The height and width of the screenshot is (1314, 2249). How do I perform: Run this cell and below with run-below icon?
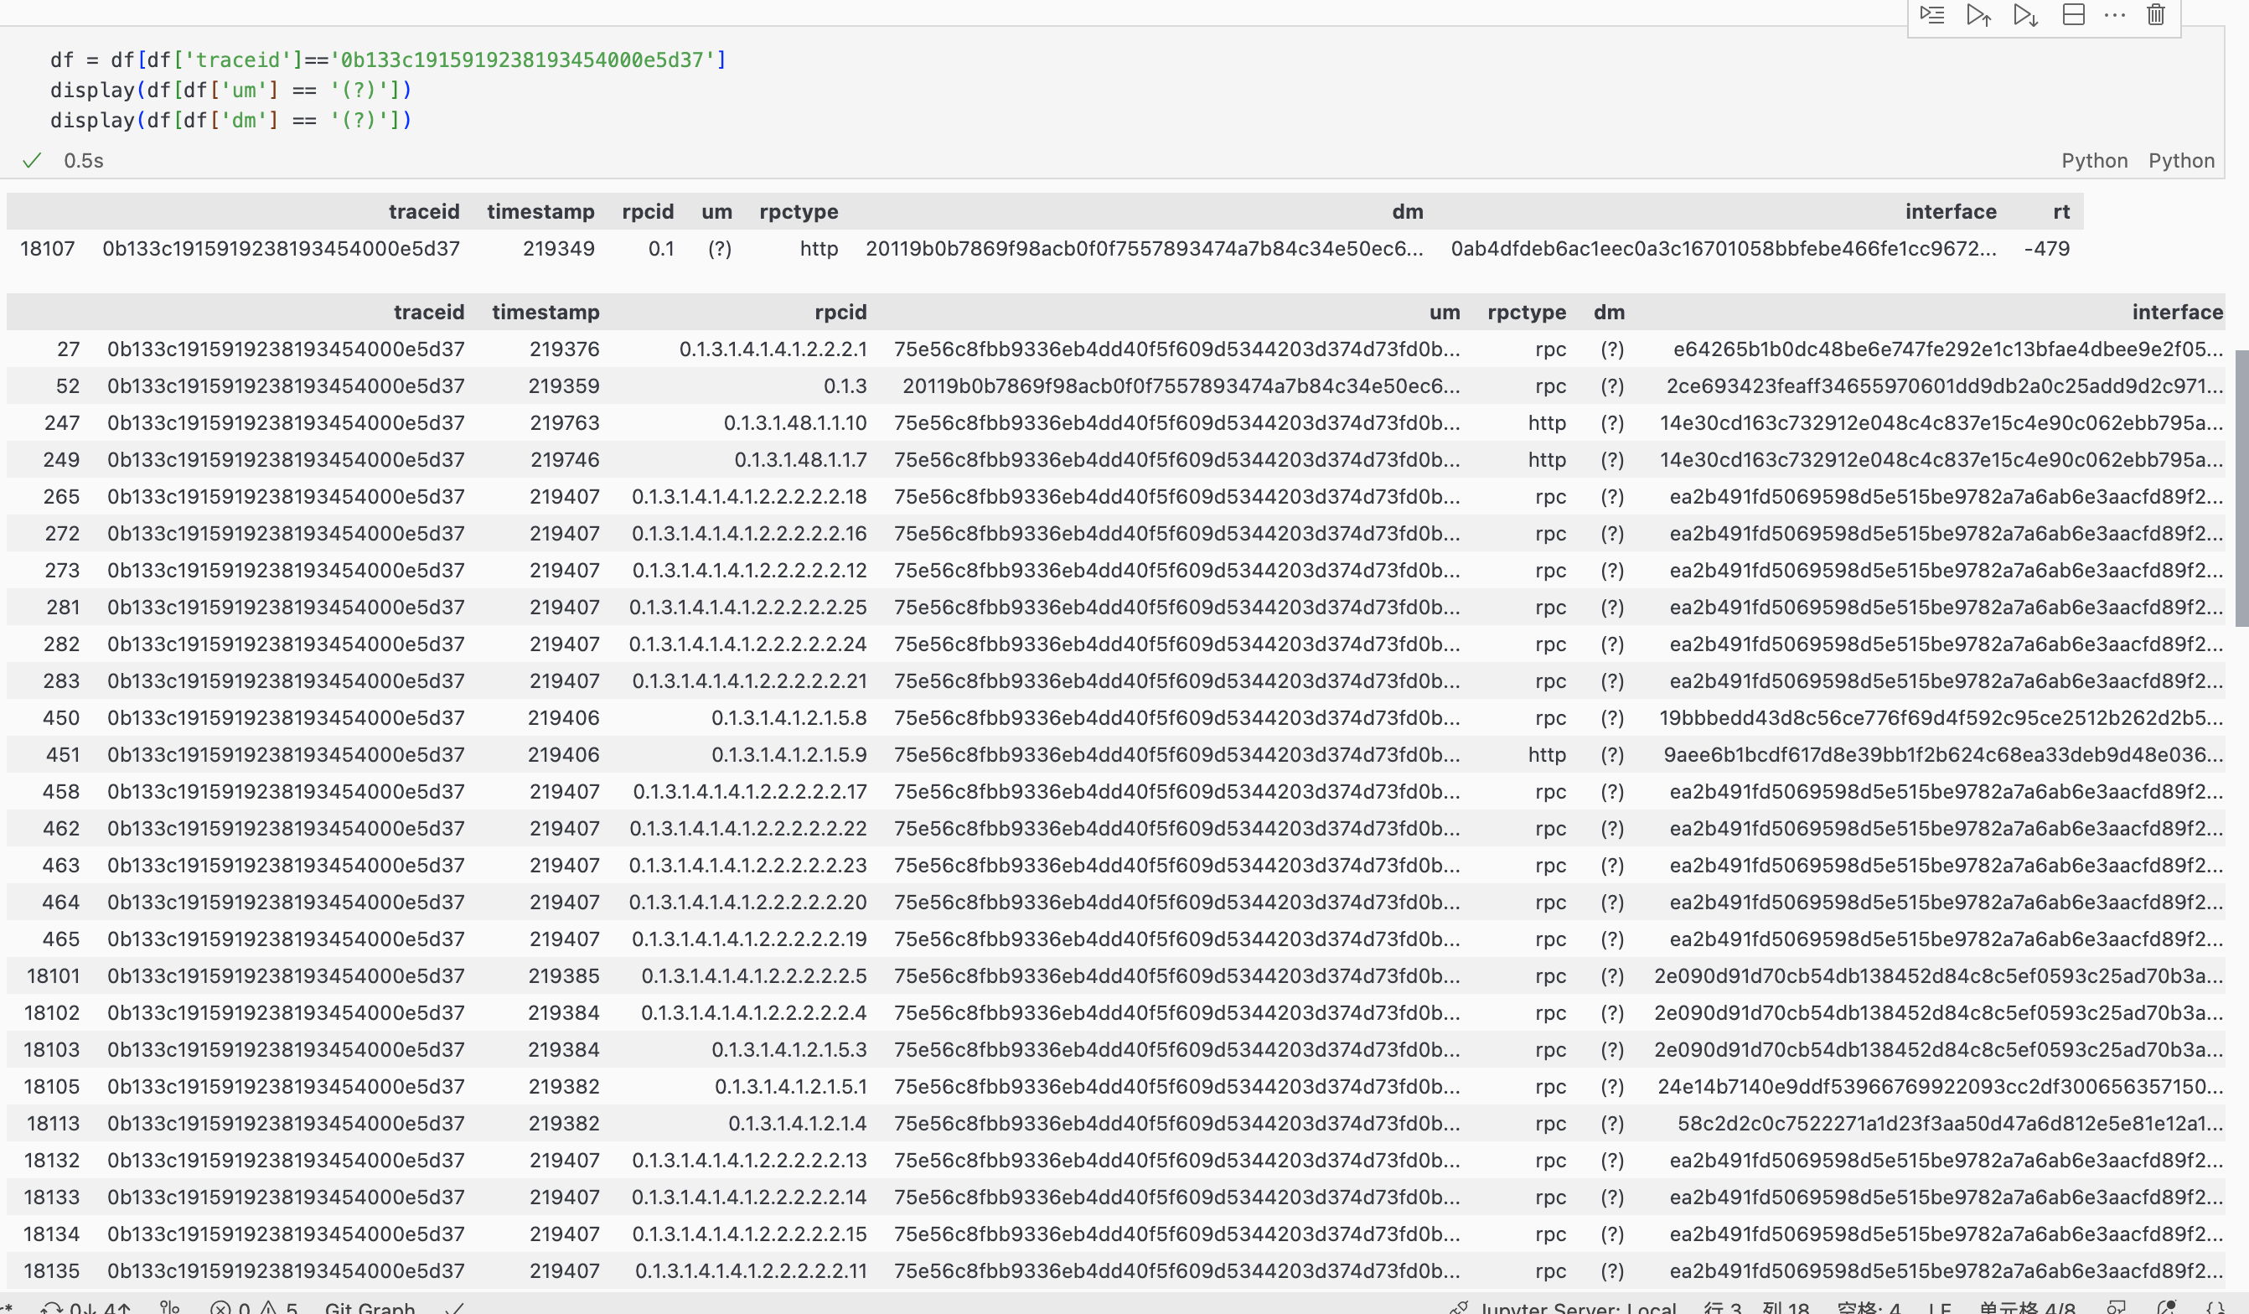(x=2024, y=15)
